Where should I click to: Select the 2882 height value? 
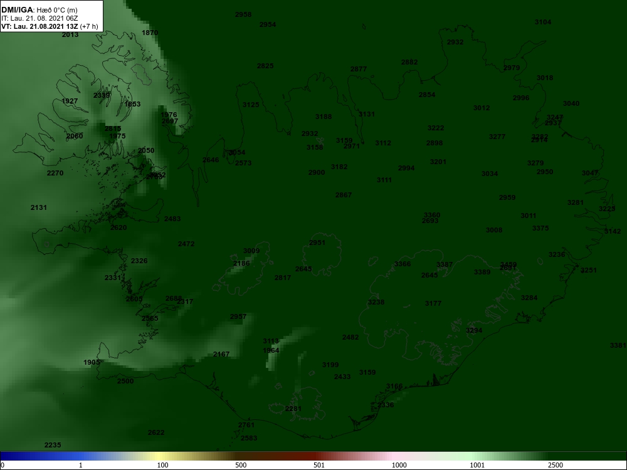(409, 62)
